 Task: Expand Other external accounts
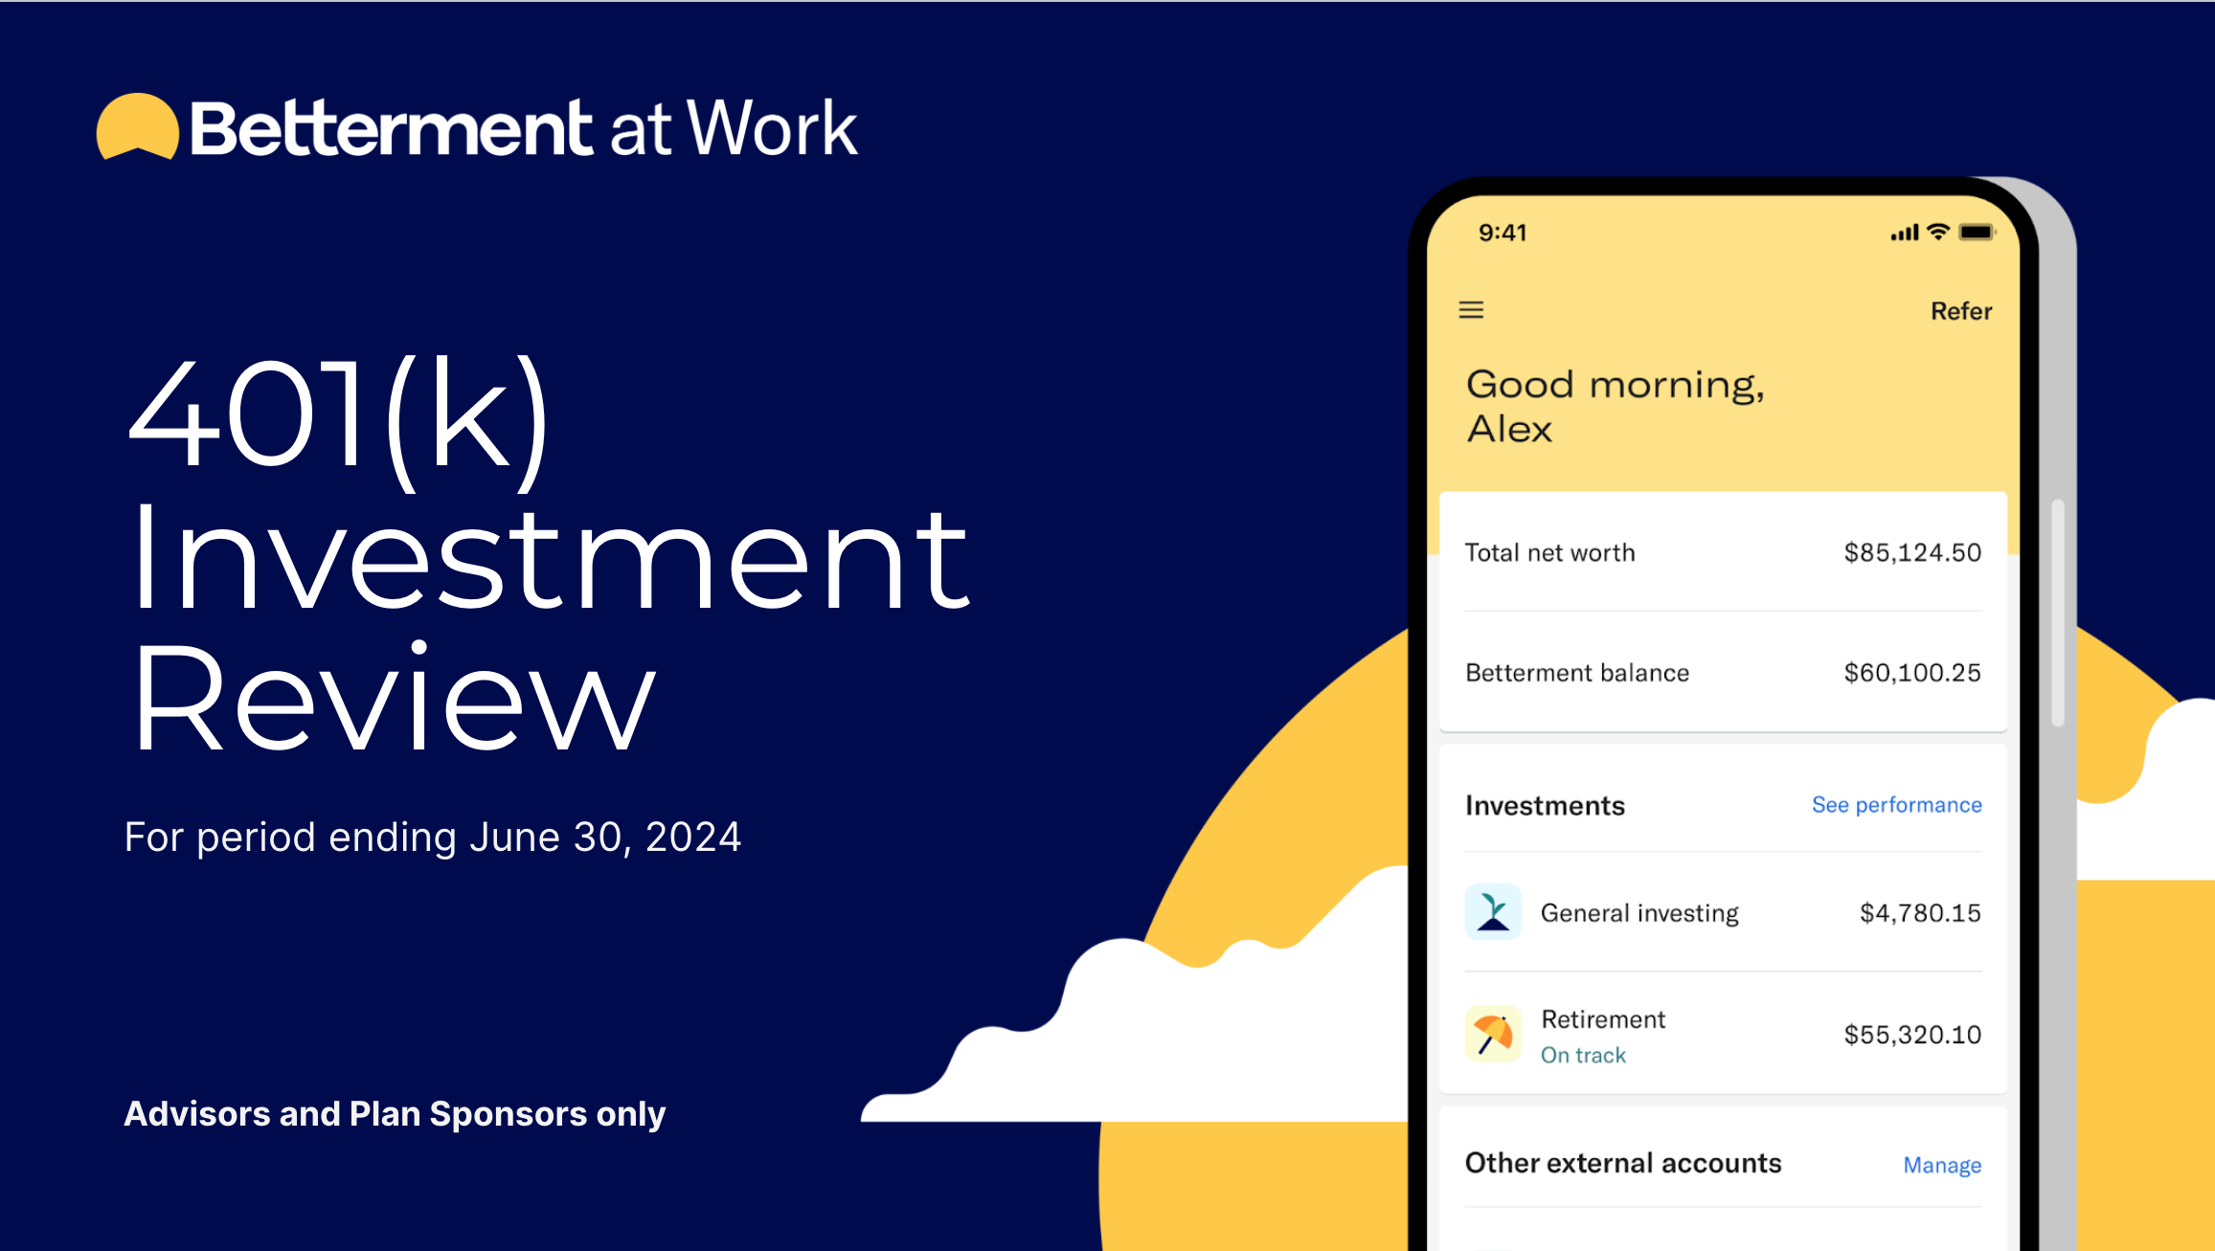click(x=1621, y=1163)
